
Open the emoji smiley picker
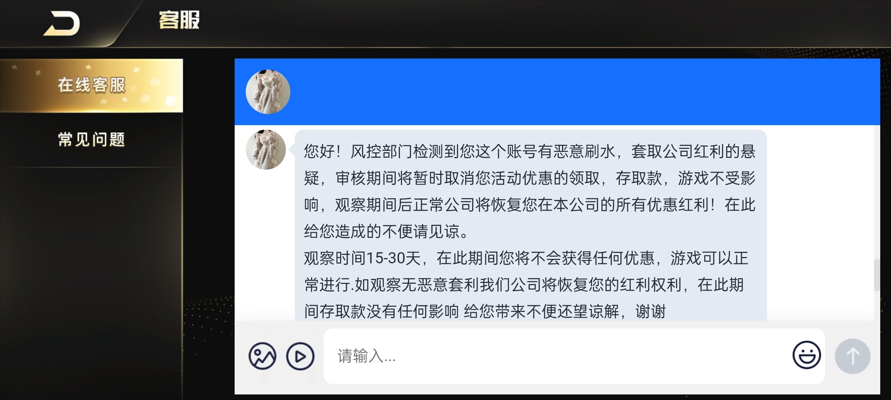point(806,355)
